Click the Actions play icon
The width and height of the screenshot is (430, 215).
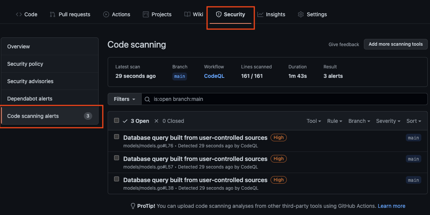106,14
